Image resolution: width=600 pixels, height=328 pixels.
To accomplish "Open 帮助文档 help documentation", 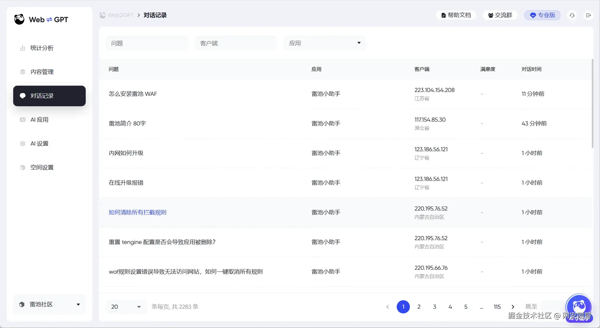I will (x=456, y=15).
